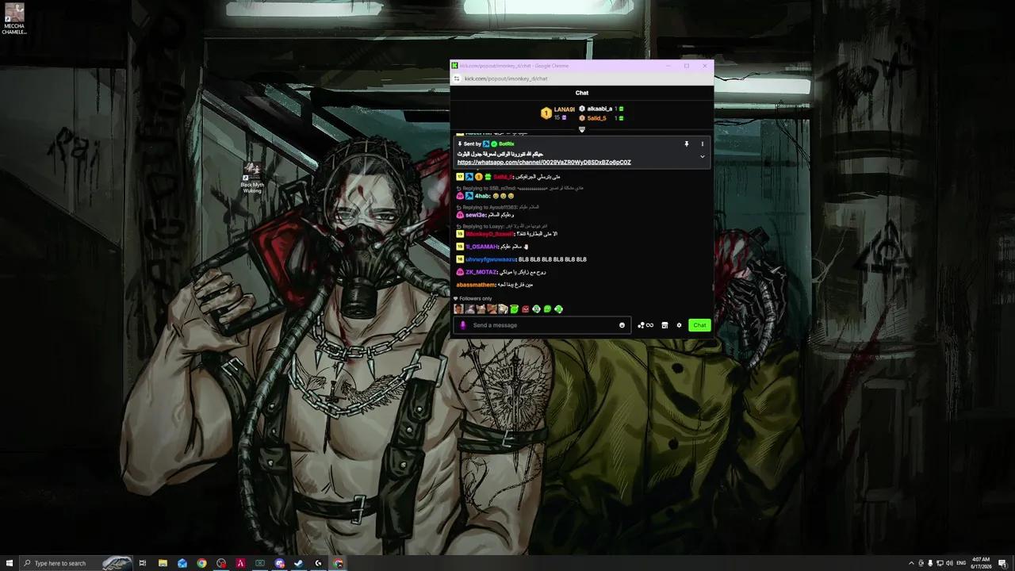Open the Windows Start menu

click(9, 563)
